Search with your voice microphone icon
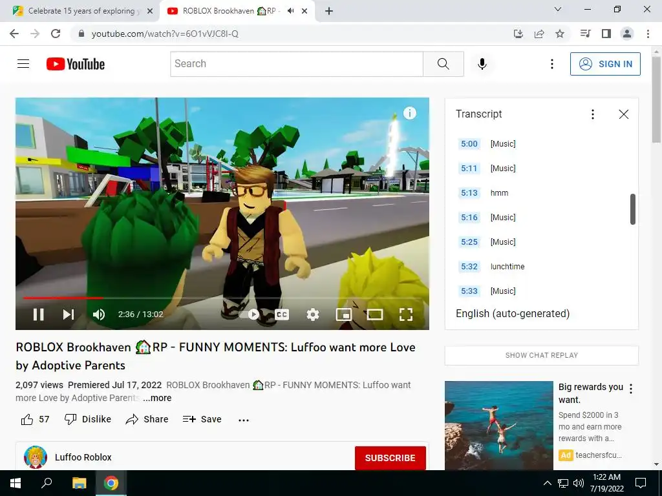 pos(482,64)
